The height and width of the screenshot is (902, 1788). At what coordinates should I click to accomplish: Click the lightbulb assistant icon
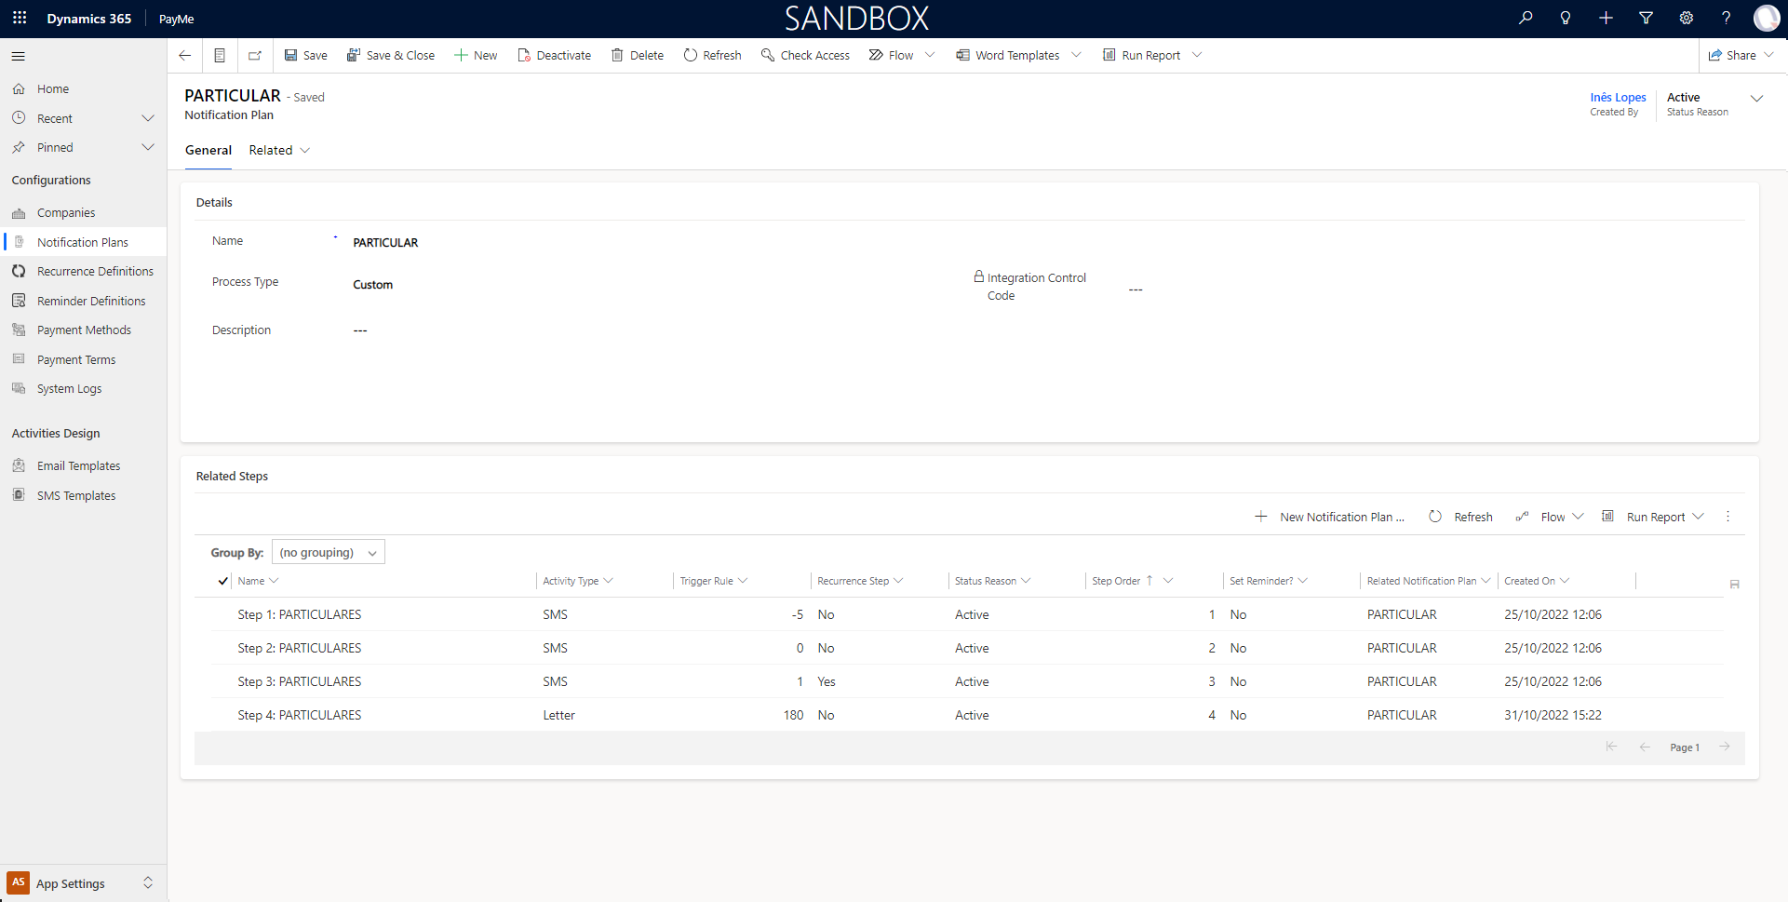click(x=1566, y=19)
